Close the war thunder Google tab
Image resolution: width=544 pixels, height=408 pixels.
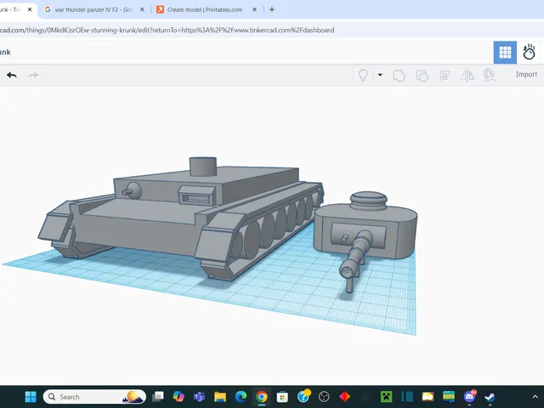click(x=142, y=9)
